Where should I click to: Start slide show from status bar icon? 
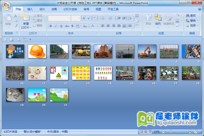(150, 132)
